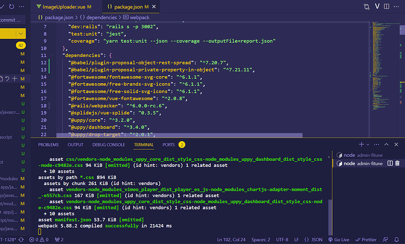Open editor more actions ellipsis menu
The height and width of the screenshot is (244, 405).
[396, 6]
